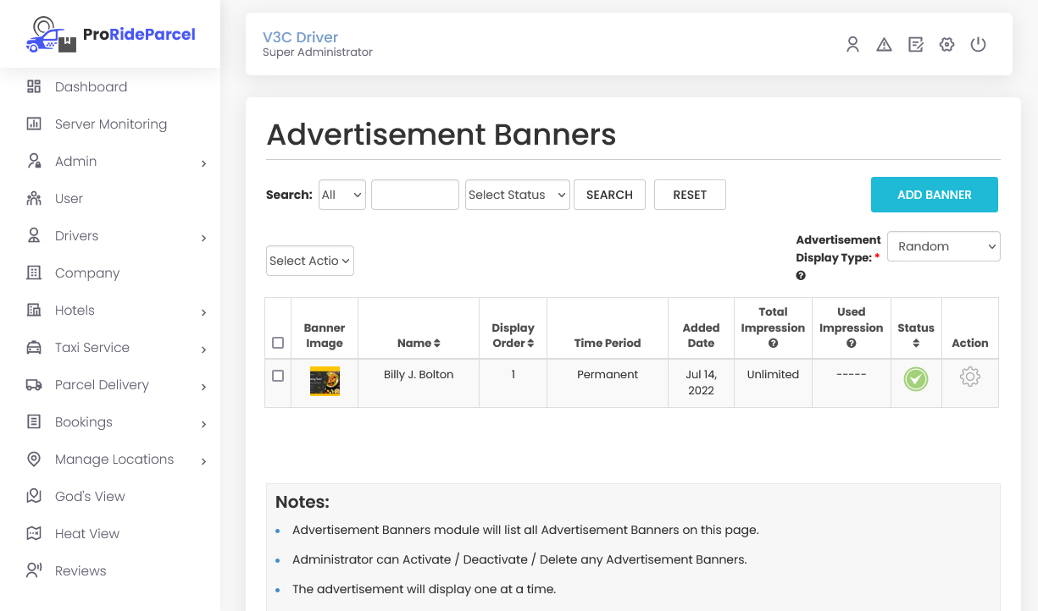Viewport: 1038px width, 611px height.
Task: Click the Bookings list icon
Action: pos(34,421)
